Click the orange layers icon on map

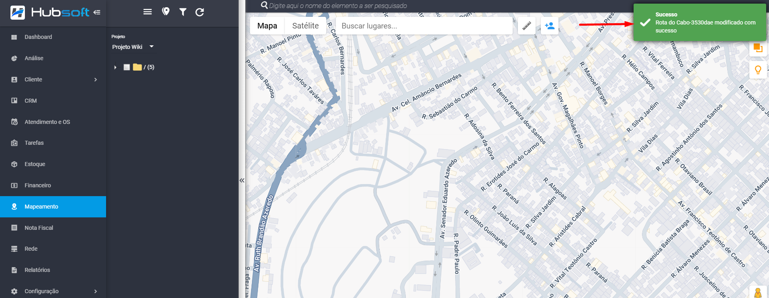(758, 48)
